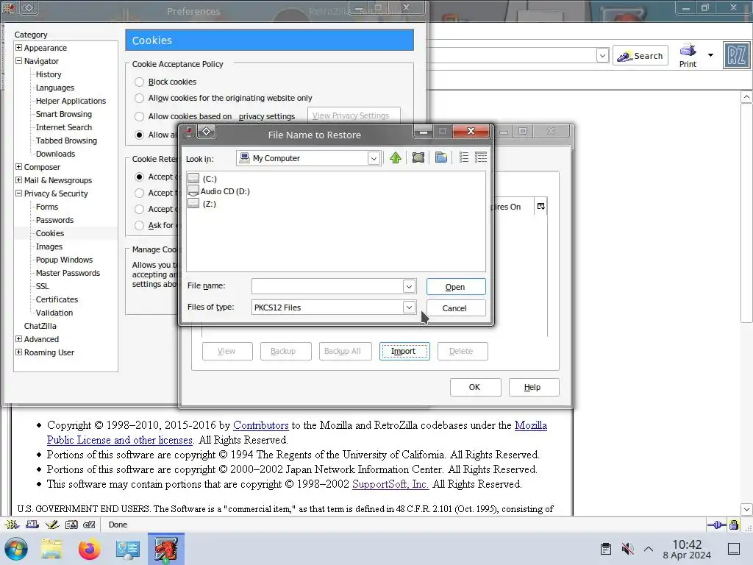This screenshot has height=565, width=753.
Task: Open Mail & Newsgroups status bar icon
Action: 32,525
